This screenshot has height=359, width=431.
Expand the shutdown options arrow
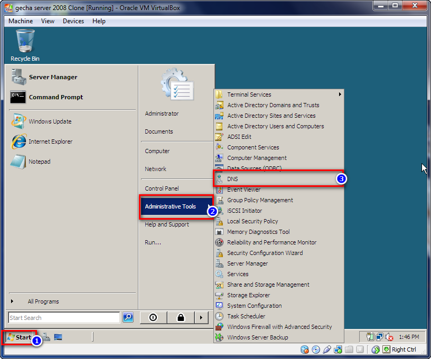click(x=201, y=317)
